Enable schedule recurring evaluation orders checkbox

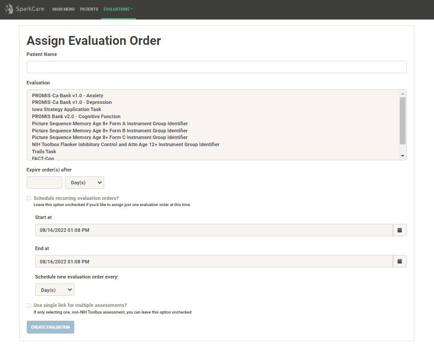tap(29, 198)
